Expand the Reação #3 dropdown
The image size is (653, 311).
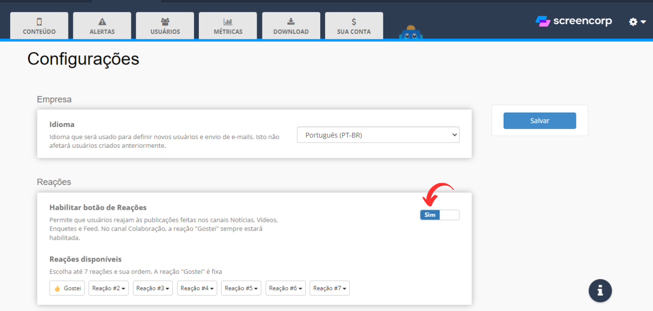[x=153, y=288]
